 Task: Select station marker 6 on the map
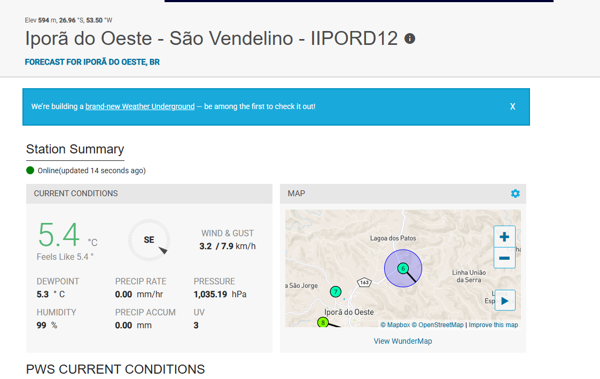(403, 268)
